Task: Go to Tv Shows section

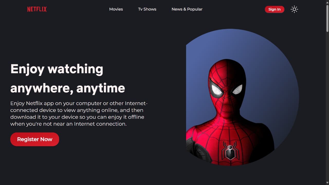Action: pos(147,9)
